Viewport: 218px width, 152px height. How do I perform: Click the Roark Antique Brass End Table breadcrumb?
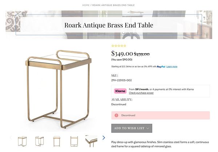coord(113,5)
